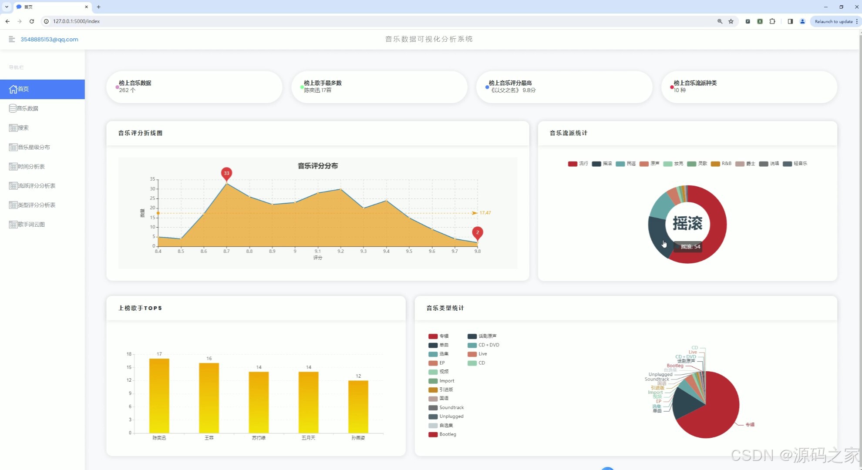862x470 pixels.
Task: Toggle 流行 legend in genre chart
Action: [x=578, y=164]
